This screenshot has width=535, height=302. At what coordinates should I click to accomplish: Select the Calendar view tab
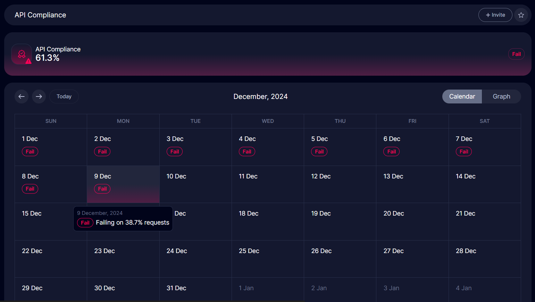(x=462, y=97)
